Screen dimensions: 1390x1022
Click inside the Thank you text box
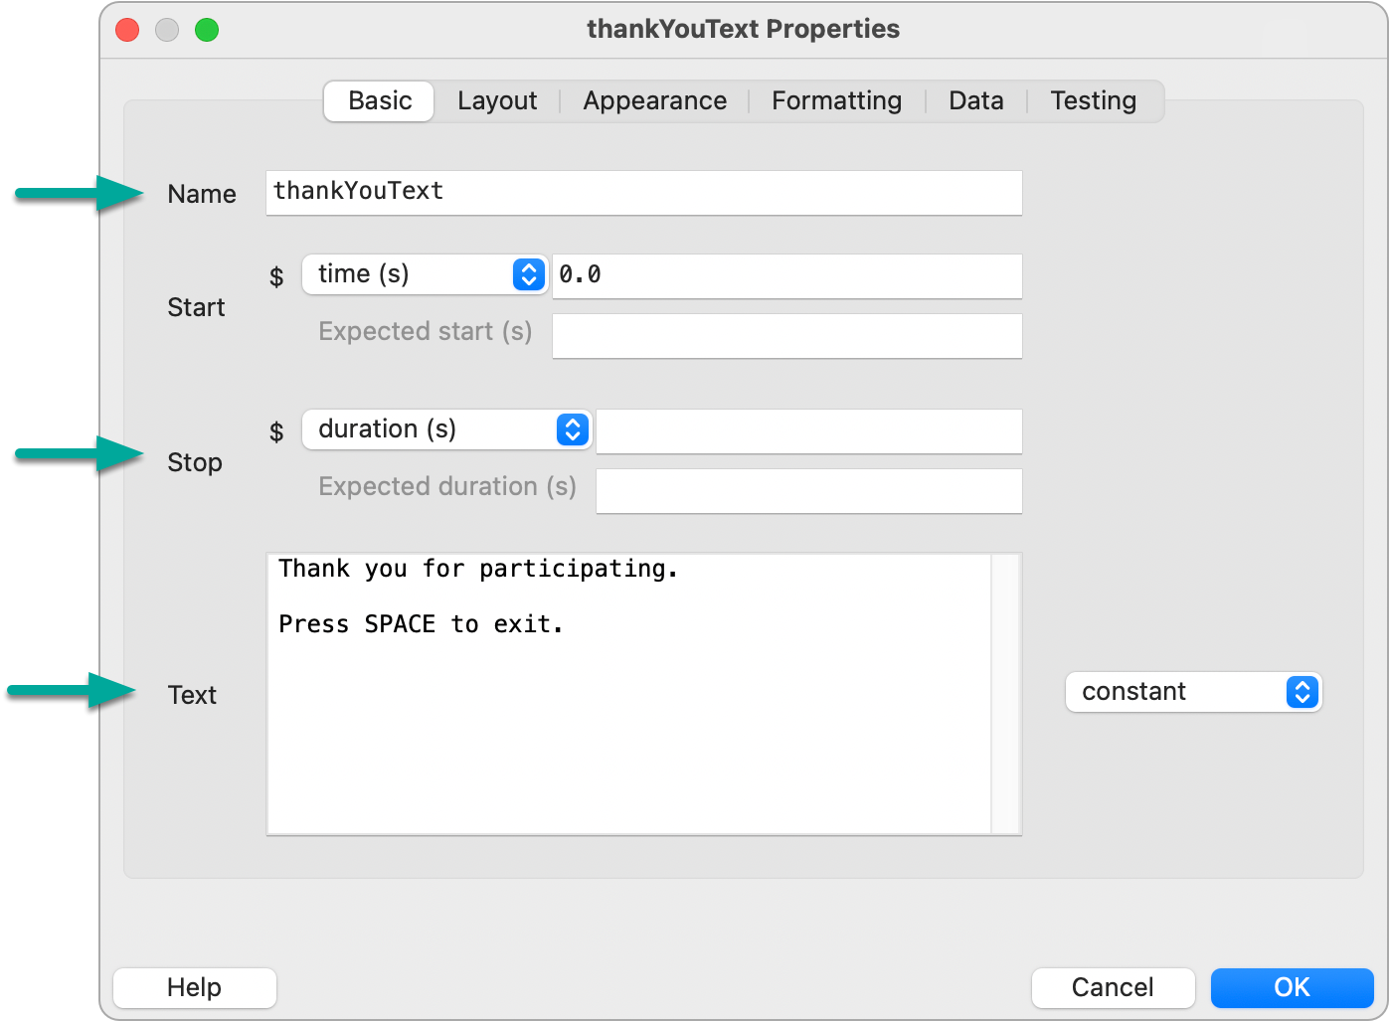point(629,694)
